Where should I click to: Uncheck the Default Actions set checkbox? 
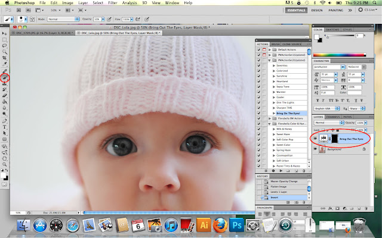(x=258, y=49)
